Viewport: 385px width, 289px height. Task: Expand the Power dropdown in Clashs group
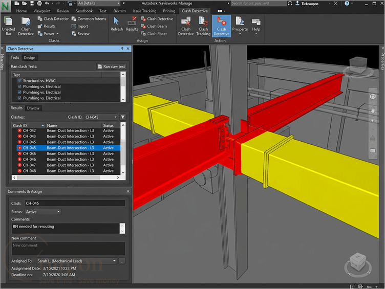tap(58, 34)
